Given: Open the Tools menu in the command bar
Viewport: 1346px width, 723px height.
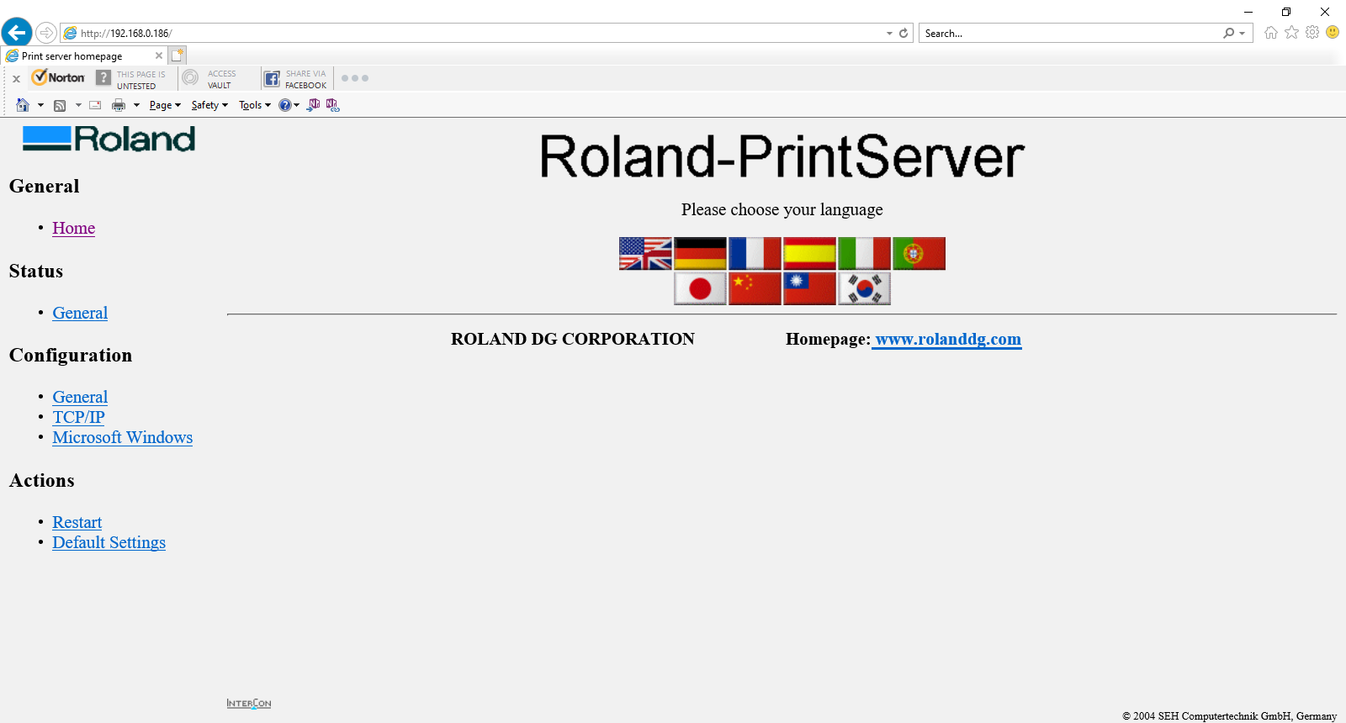Looking at the screenshot, I should coord(255,105).
